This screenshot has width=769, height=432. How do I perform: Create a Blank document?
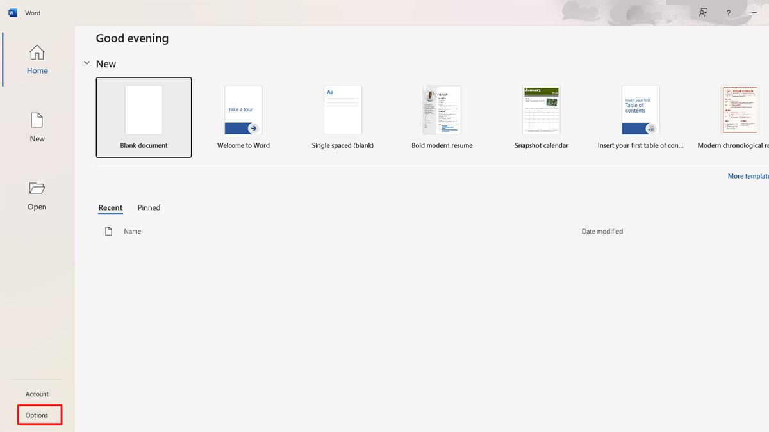click(x=144, y=117)
